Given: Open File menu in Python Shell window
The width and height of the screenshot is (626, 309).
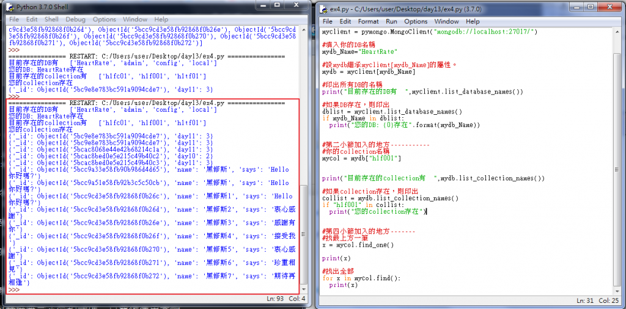Looking at the screenshot, I should pyautogui.click(x=13, y=19).
